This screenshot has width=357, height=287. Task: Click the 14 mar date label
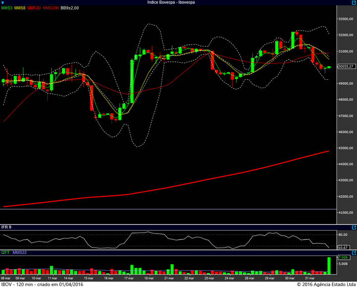pyautogui.click(x=68, y=278)
